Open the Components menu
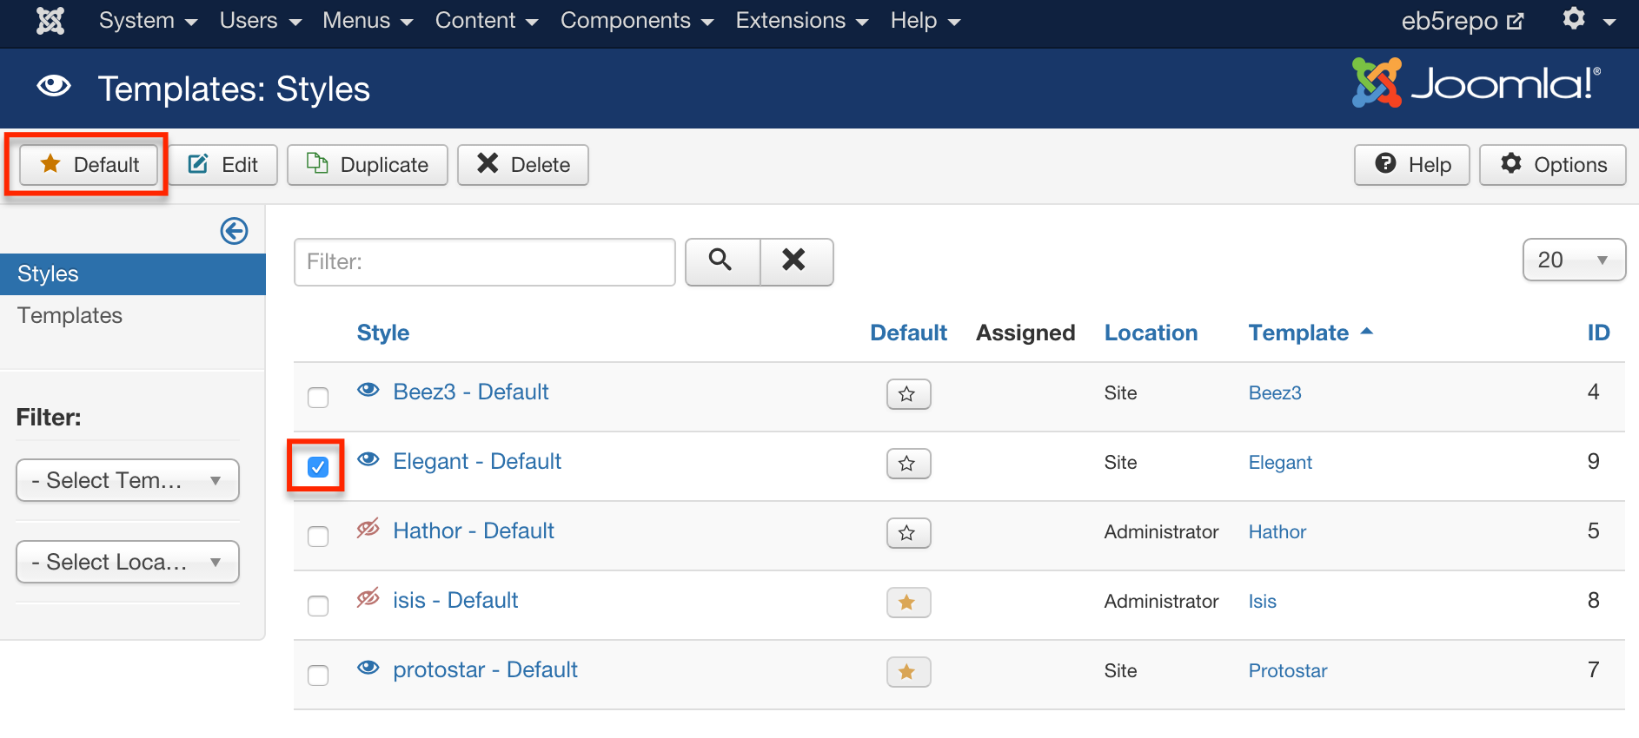Screen dimensions: 1639x738 637,21
